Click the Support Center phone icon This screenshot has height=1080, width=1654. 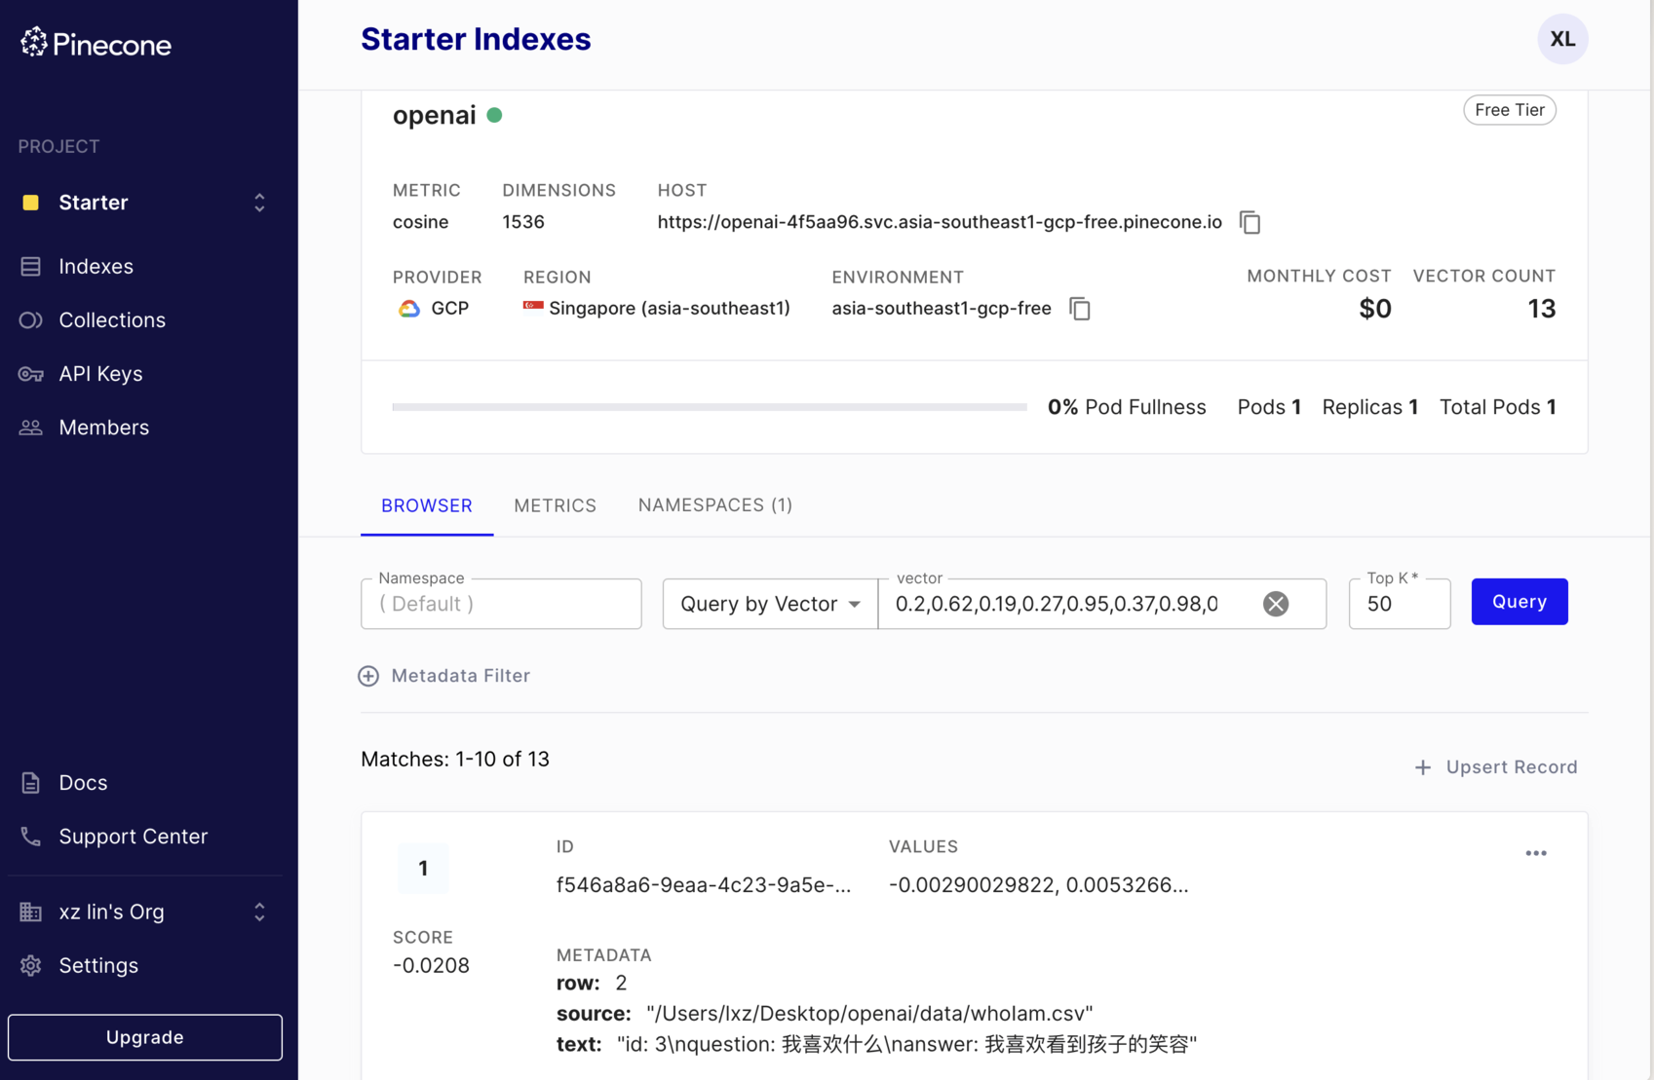pyautogui.click(x=31, y=837)
